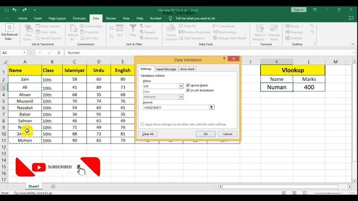Select the Sheet1 tab
The height and width of the screenshot is (201, 358).
point(34,186)
